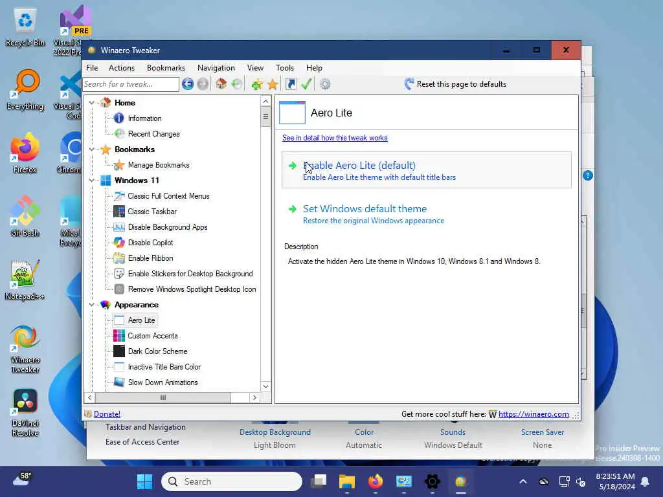The image size is (663, 497).
Task: Collapse the Windows 11 tree node
Action: [92, 181]
